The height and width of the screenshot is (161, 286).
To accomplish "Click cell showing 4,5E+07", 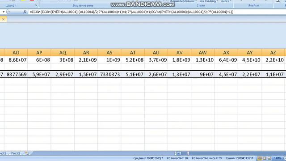I will 226,74.
